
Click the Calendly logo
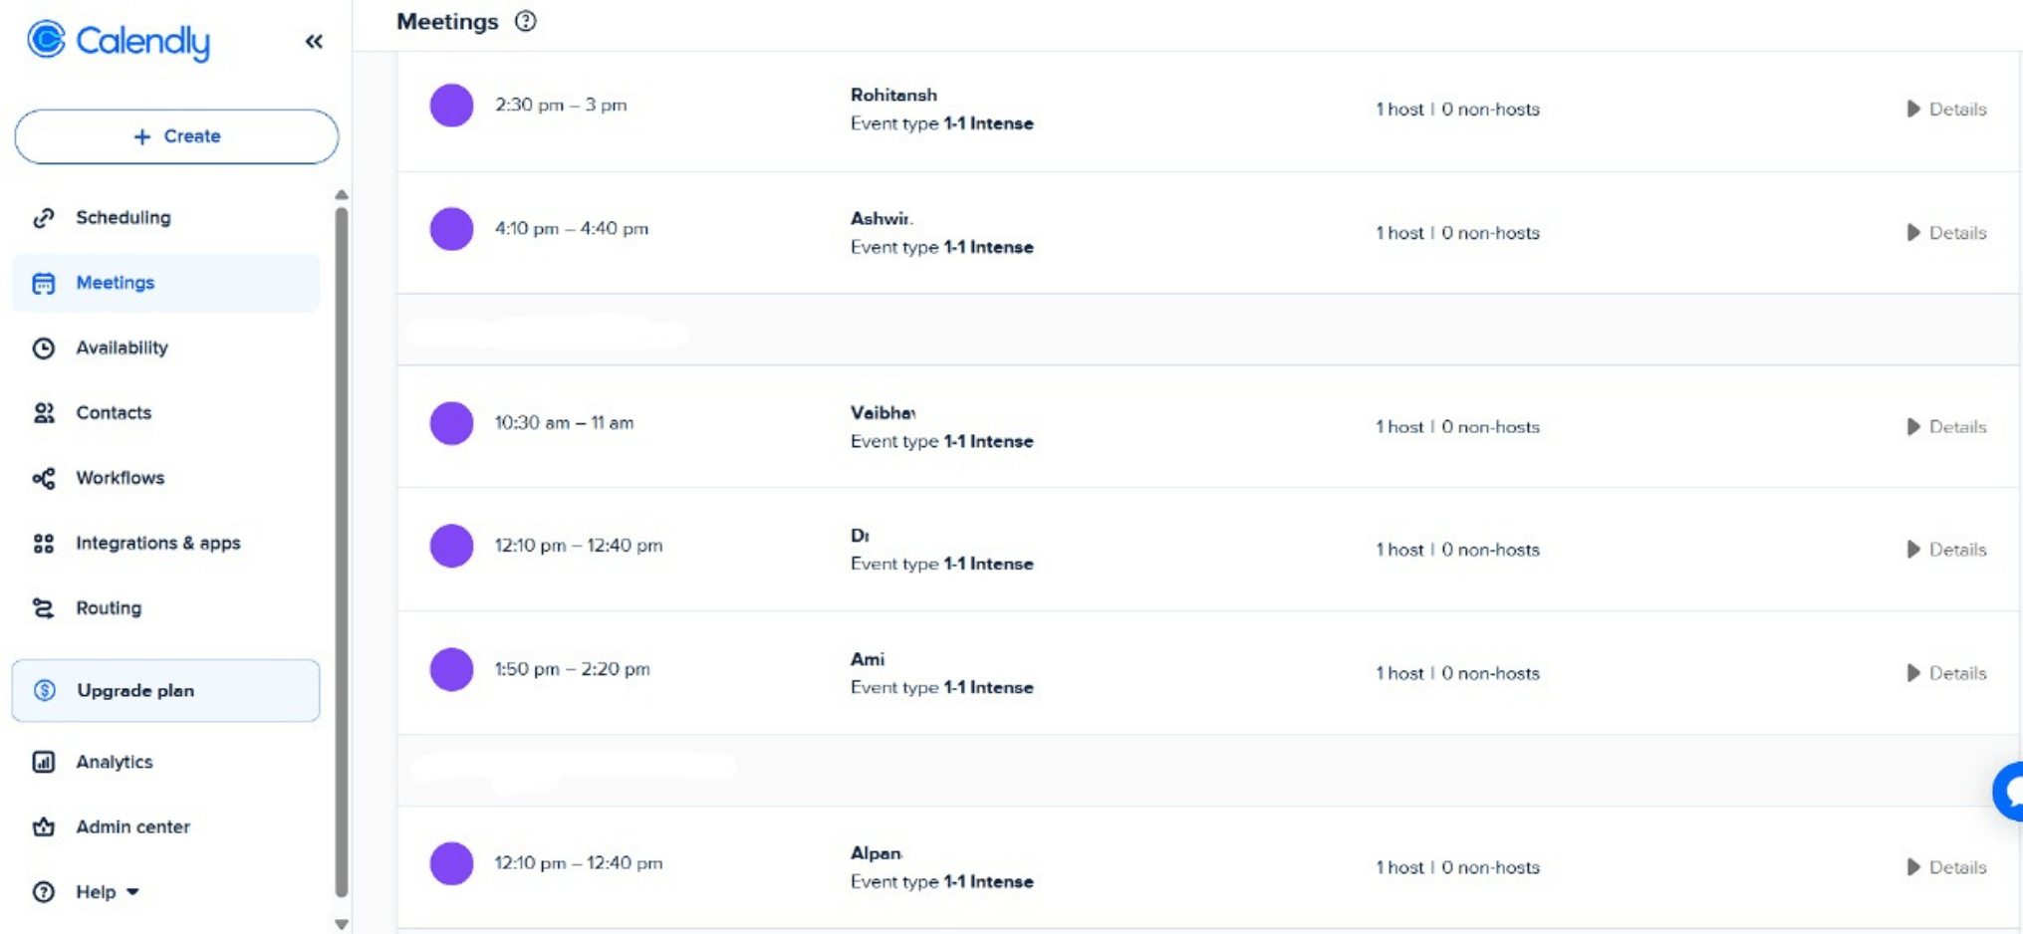tap(119, 41)
